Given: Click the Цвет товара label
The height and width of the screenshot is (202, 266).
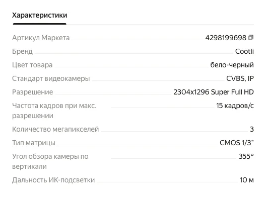Looking at the screenshot, I should (32, 65).
